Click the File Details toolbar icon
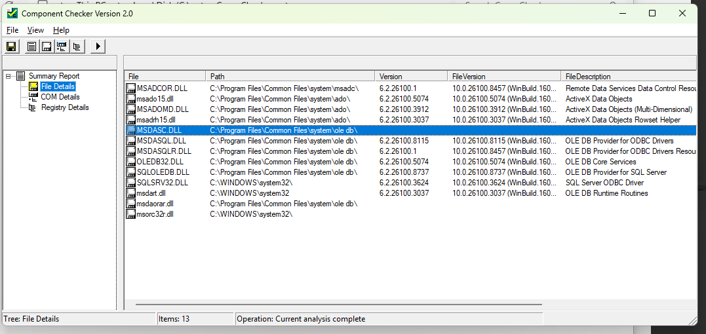Image resolution: width=706 pixels, height=334 pixels. coord(47,46)
